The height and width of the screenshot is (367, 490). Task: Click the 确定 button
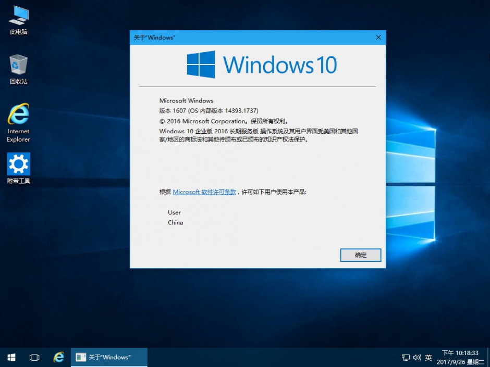pos(360,255)
